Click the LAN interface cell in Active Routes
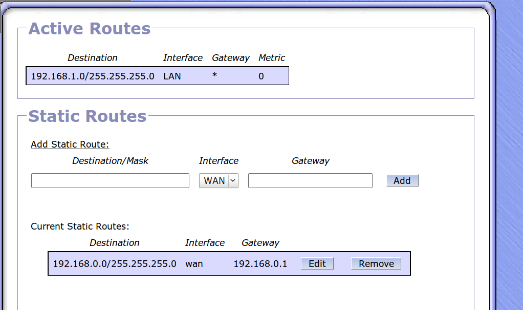 point(172,76)
